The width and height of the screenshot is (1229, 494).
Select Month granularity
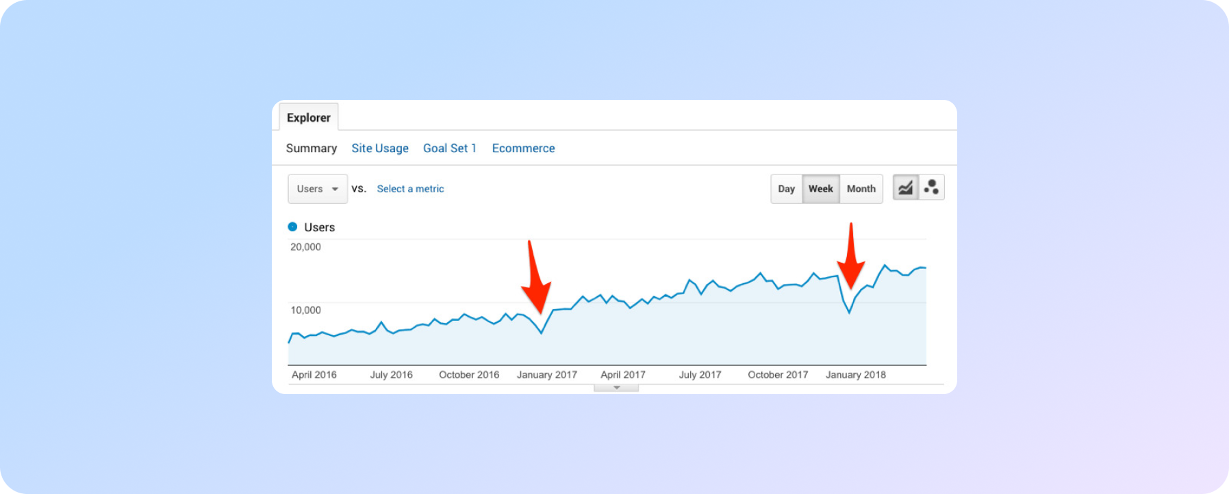861,189
